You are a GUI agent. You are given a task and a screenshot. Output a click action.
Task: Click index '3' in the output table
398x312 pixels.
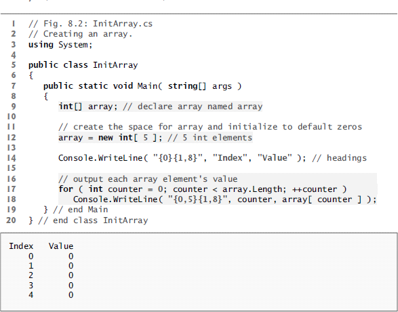point(31,286)
